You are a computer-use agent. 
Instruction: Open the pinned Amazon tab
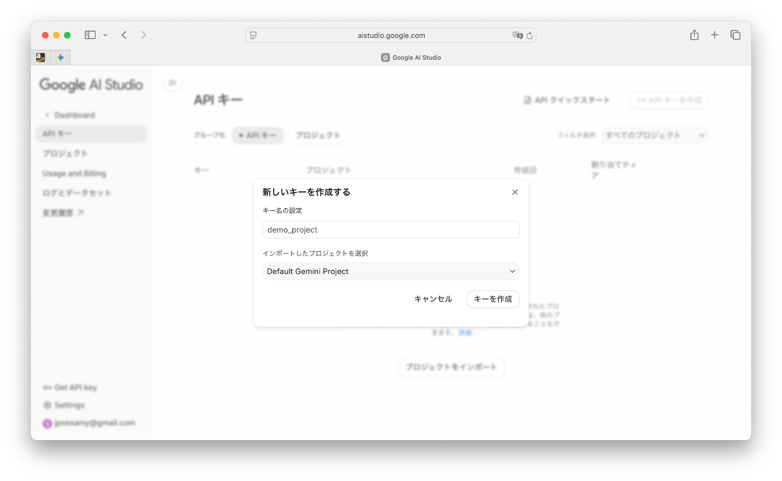(x=40, y=57)
